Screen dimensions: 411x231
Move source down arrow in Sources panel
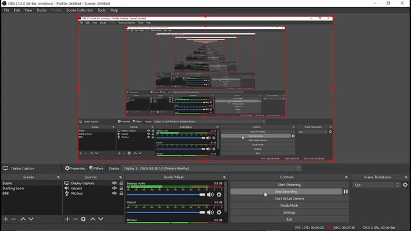tap(101, 219)
